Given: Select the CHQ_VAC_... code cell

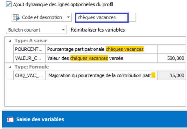Looking at the screenshot, I should (x=29, y=75).
